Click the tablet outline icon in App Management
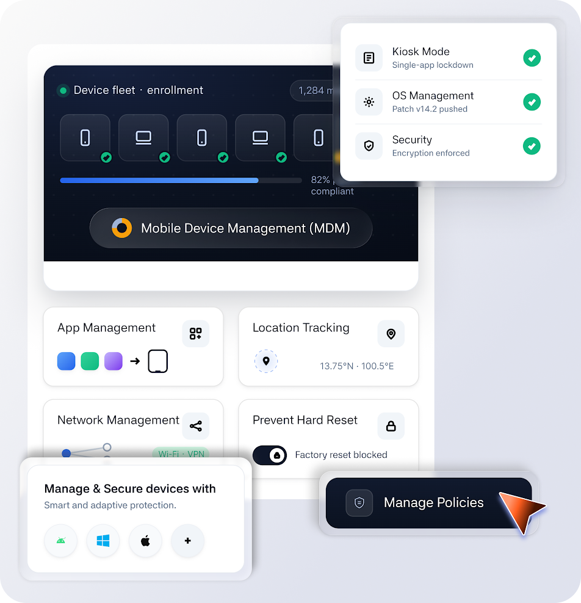Screen dimensions: 581x603 pyautogui.click(x=157, y=361)
